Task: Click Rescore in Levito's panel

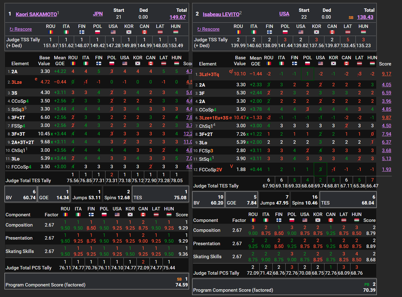Action: 208,29
